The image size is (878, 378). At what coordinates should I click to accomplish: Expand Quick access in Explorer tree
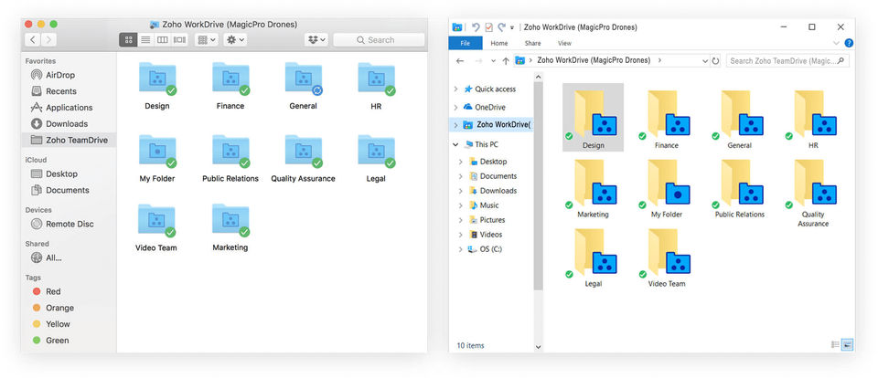click(455, 89)
